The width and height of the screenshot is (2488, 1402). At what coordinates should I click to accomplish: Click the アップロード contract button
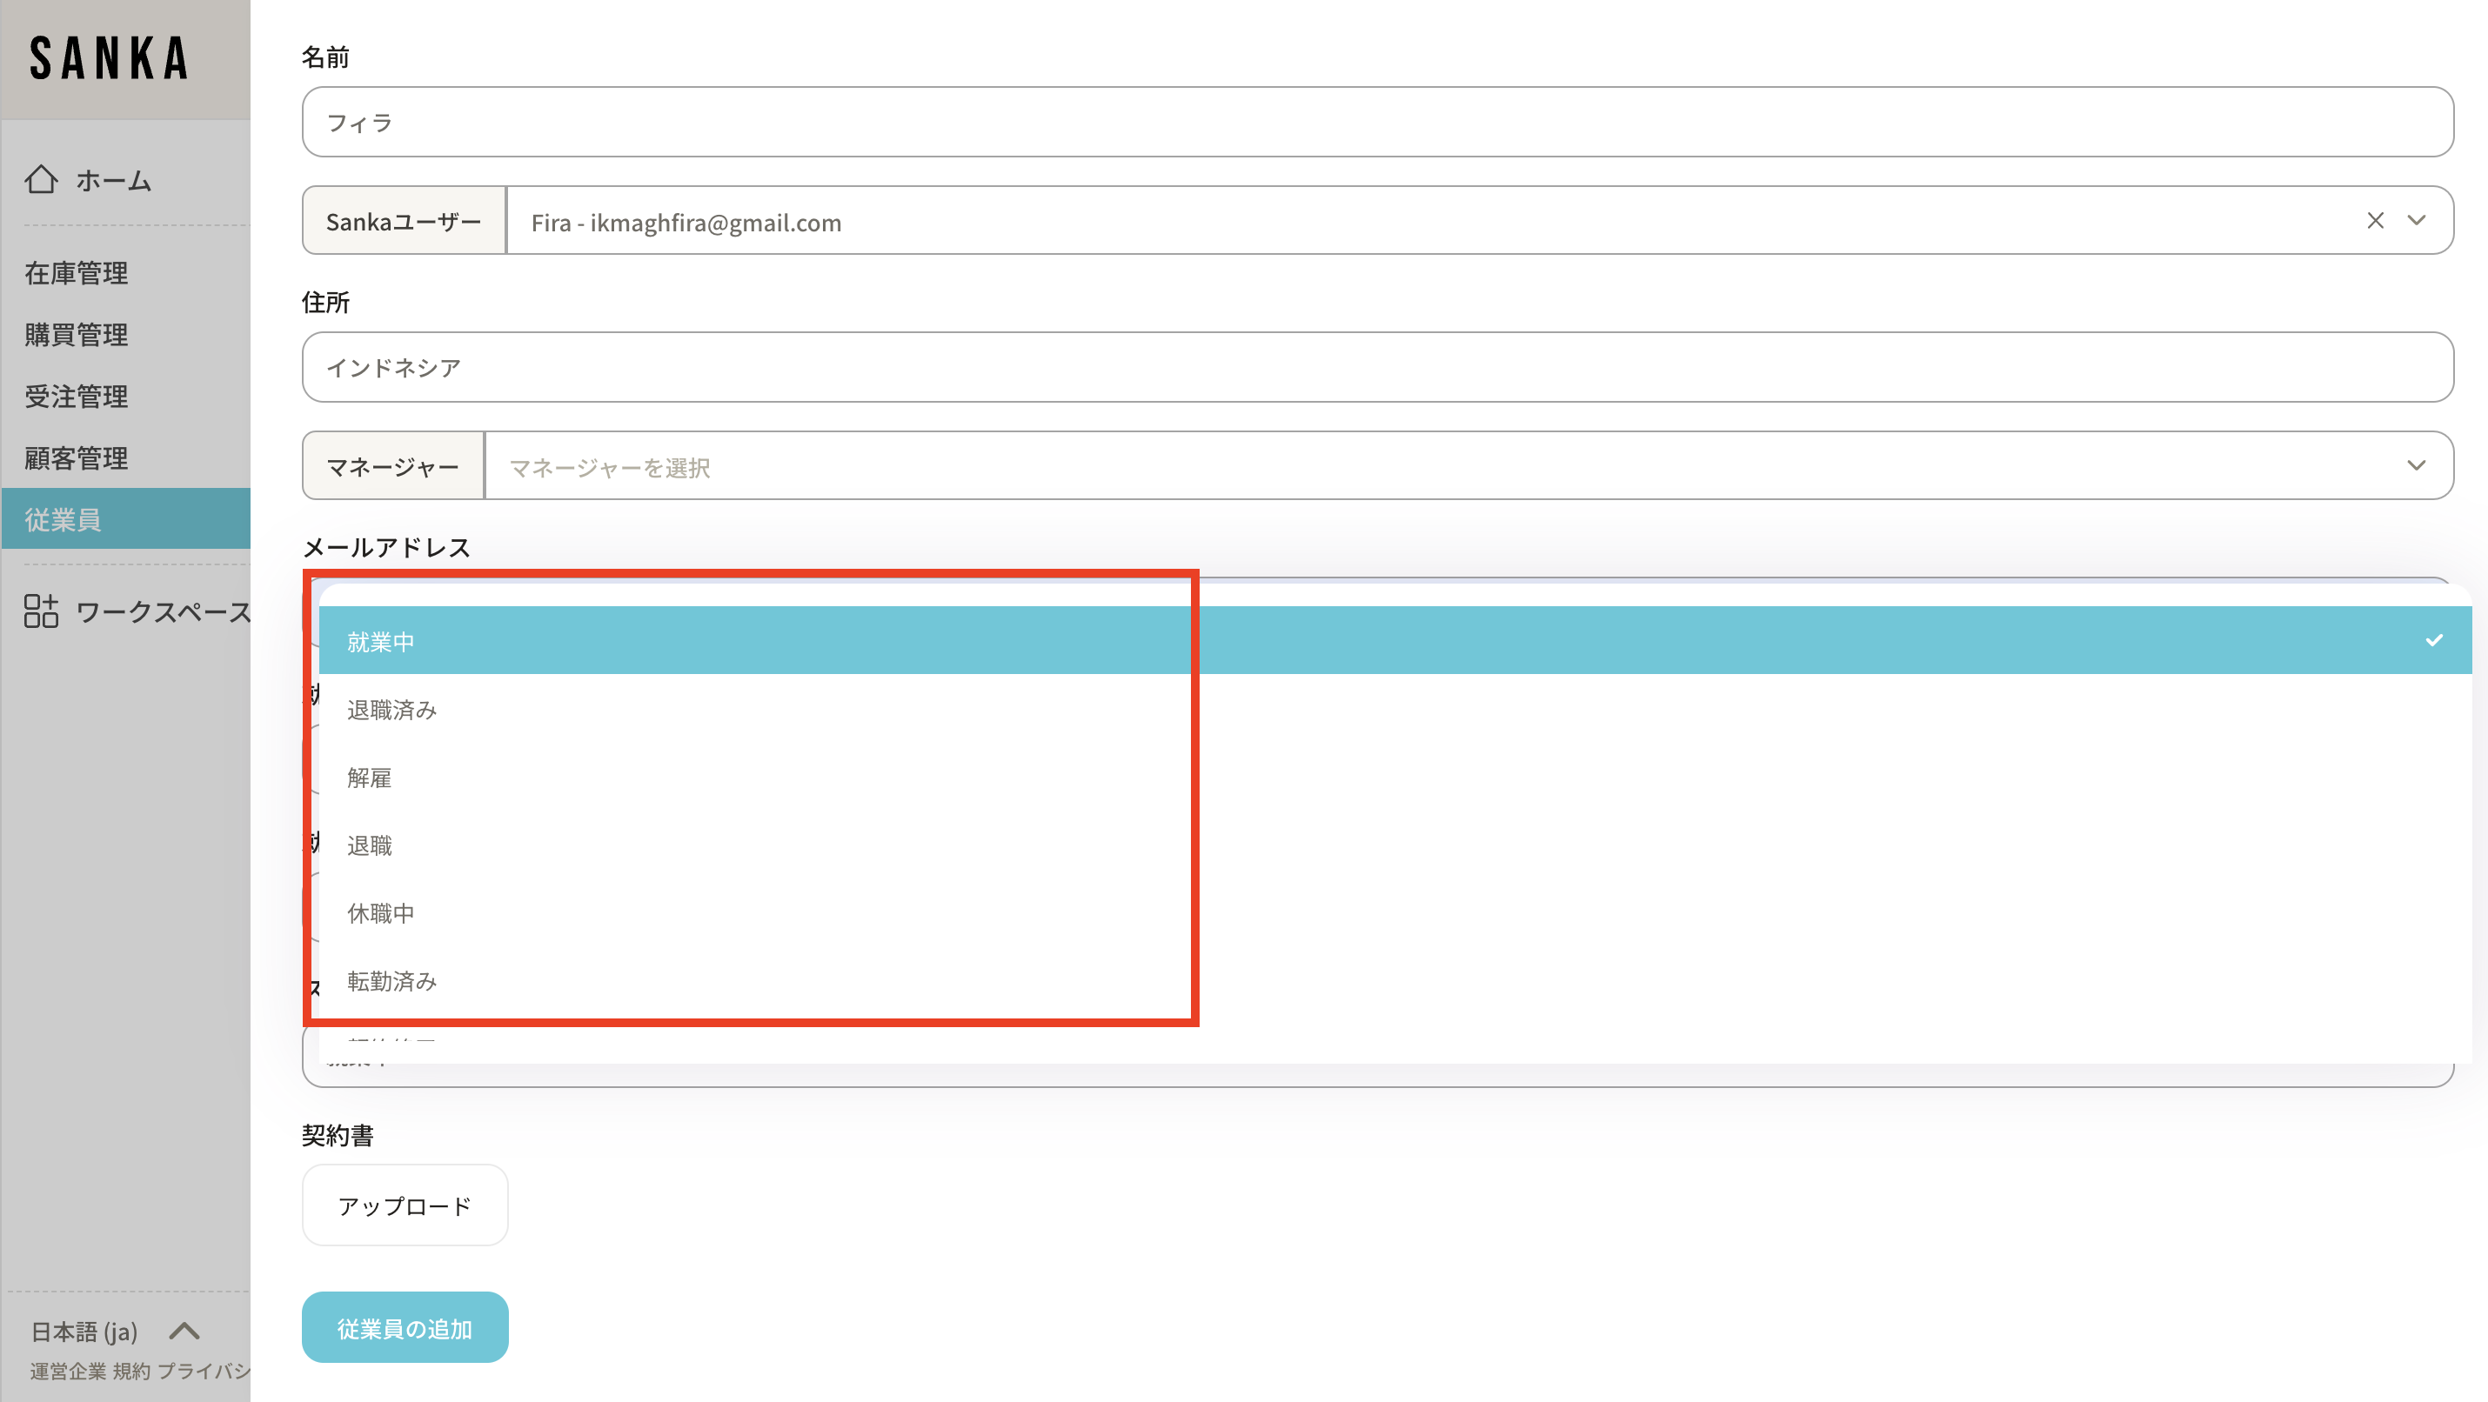click(405, 1206)
